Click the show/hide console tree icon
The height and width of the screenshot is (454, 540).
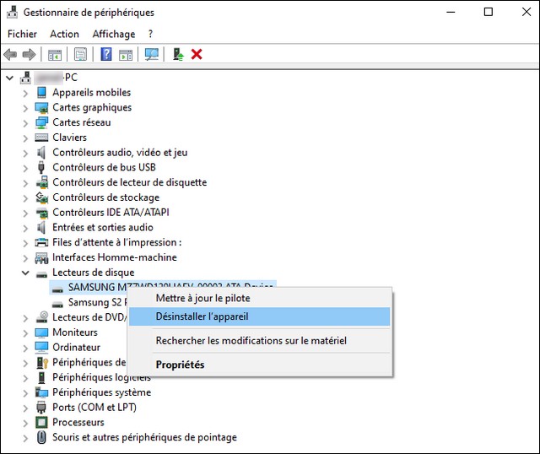coord(55,55)
